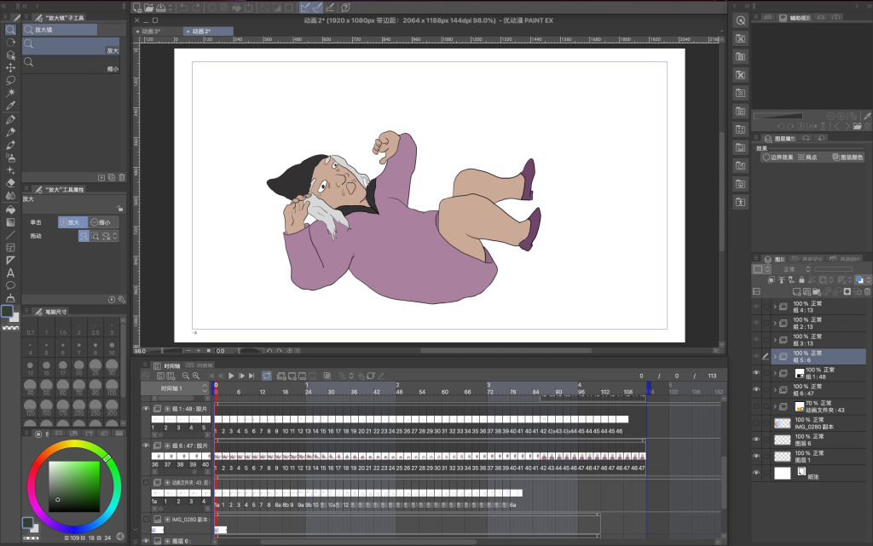This screenshot has width=873, height=546.
Task: Choose the 缩小 zoom-out sub tool
Action: 71,65
